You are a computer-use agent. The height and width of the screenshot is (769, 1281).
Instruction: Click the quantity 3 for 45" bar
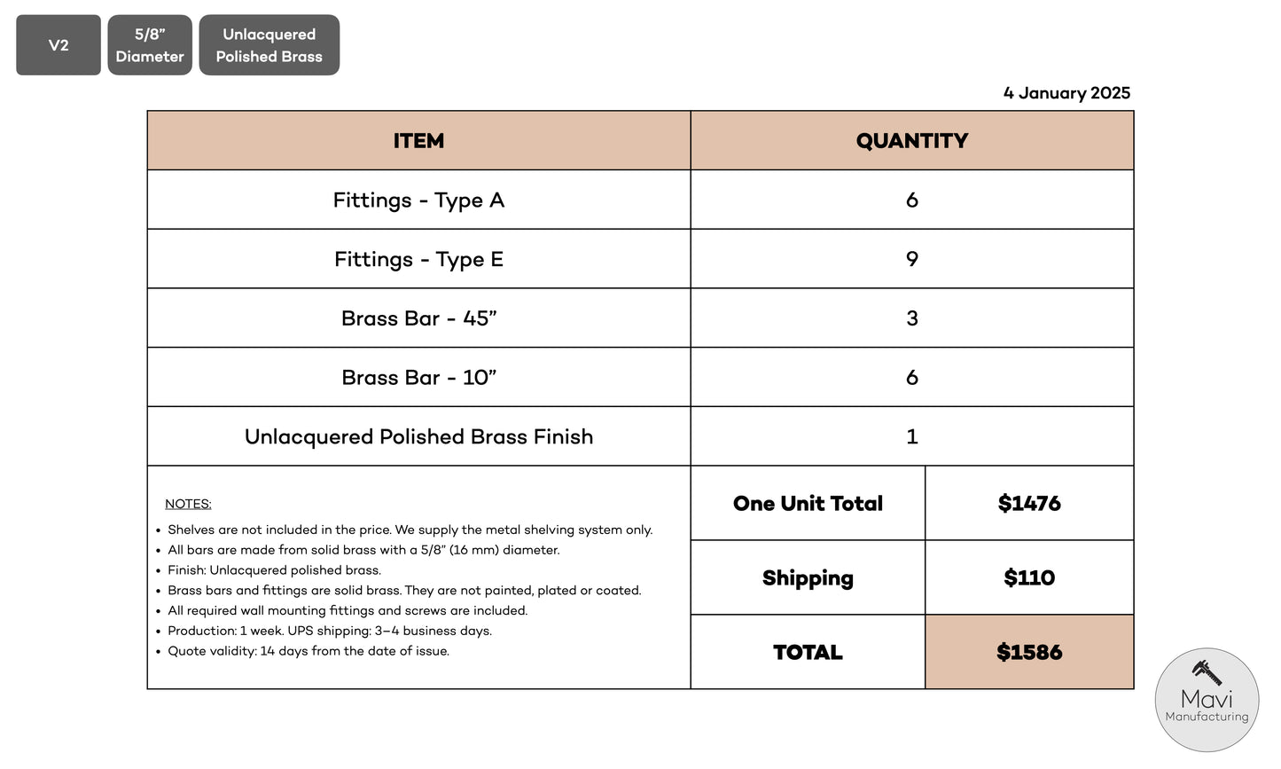click(911, 318)
